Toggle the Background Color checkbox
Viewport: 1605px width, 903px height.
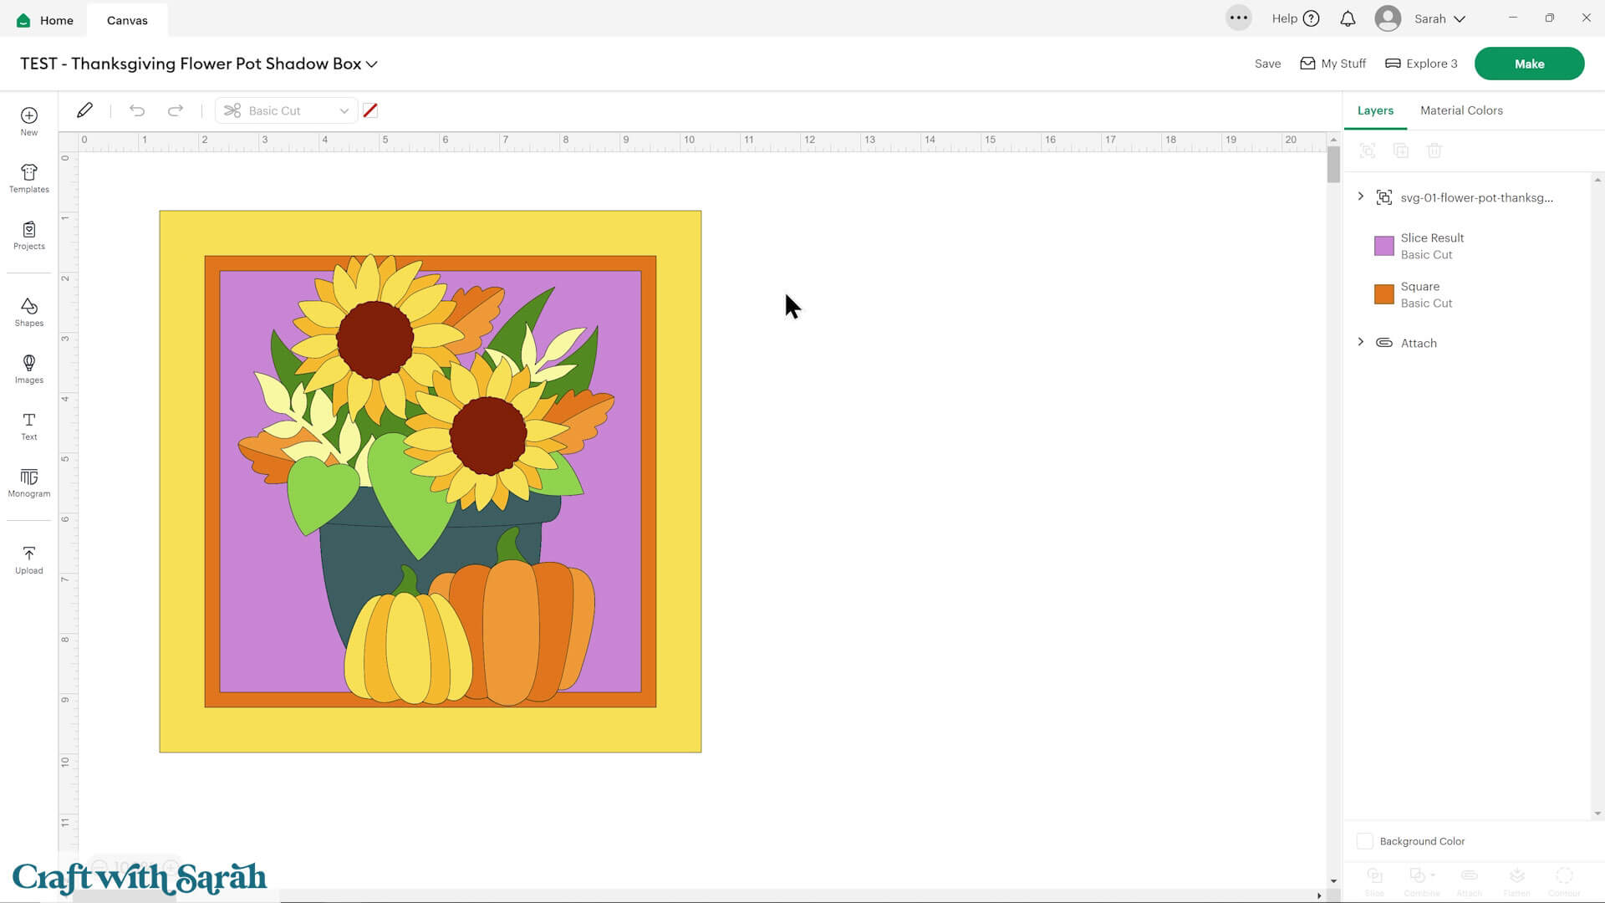pos(1365,841)
